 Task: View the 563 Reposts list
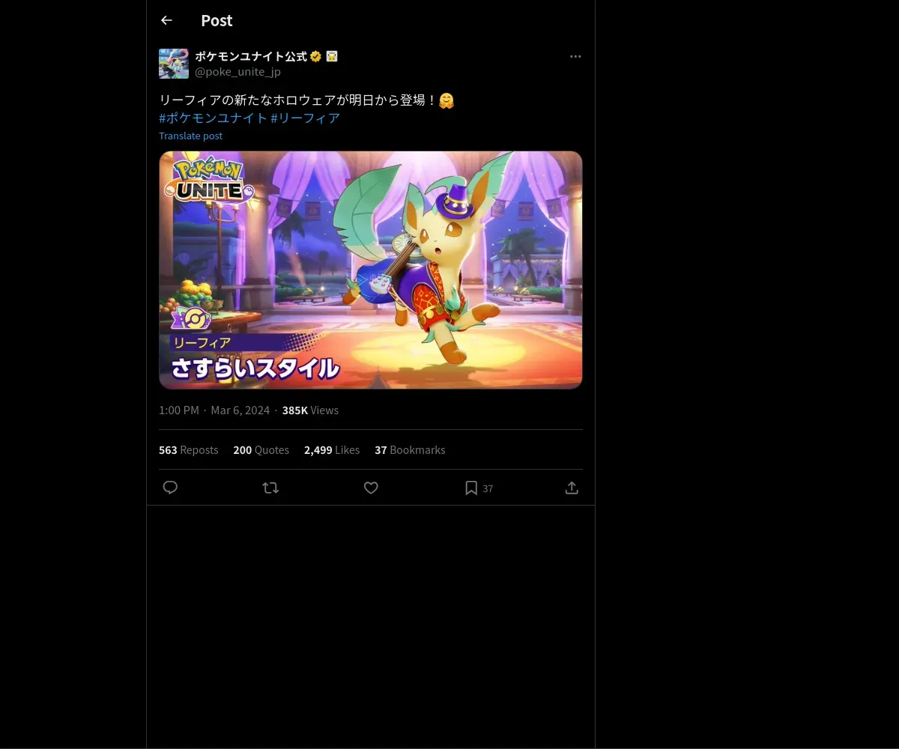click(x=188, y=449)
